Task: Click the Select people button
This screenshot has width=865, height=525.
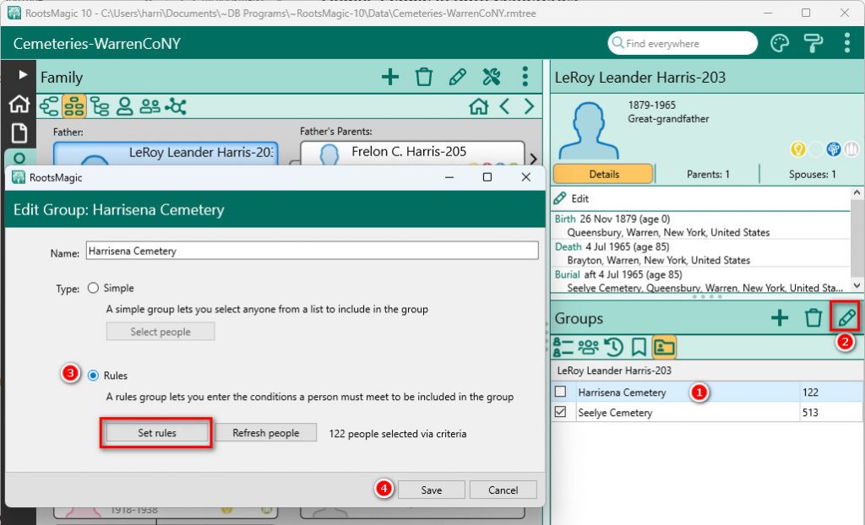Action: click(160, 332)
